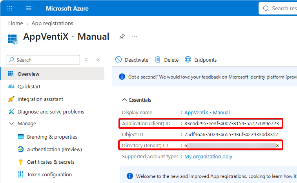Image resolution: width=297 pixels, height=183 pixels.
Task: Open the Azure app launcher grid icon
Action: [10, 8]
